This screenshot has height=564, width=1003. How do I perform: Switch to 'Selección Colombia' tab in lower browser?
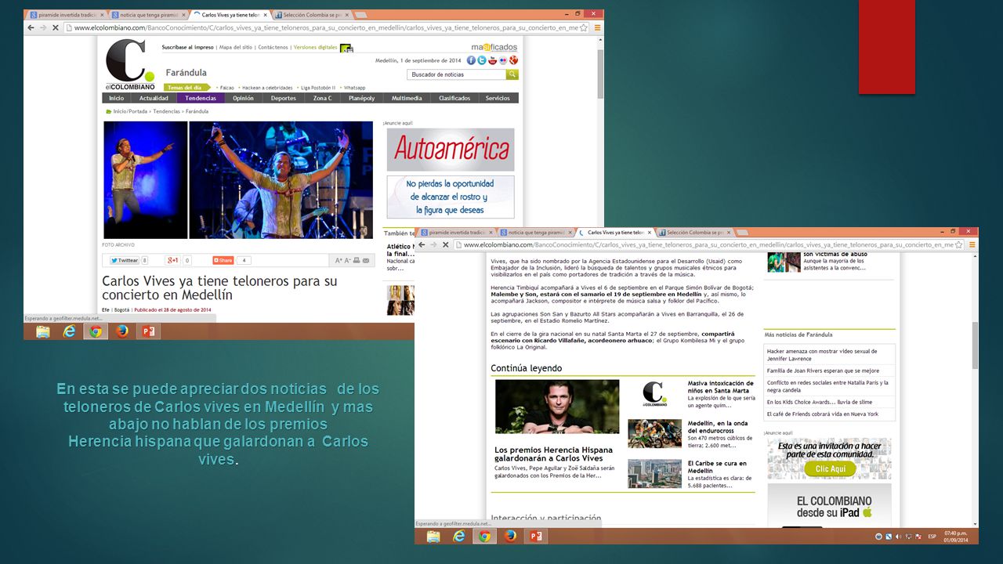click(694, 233)
